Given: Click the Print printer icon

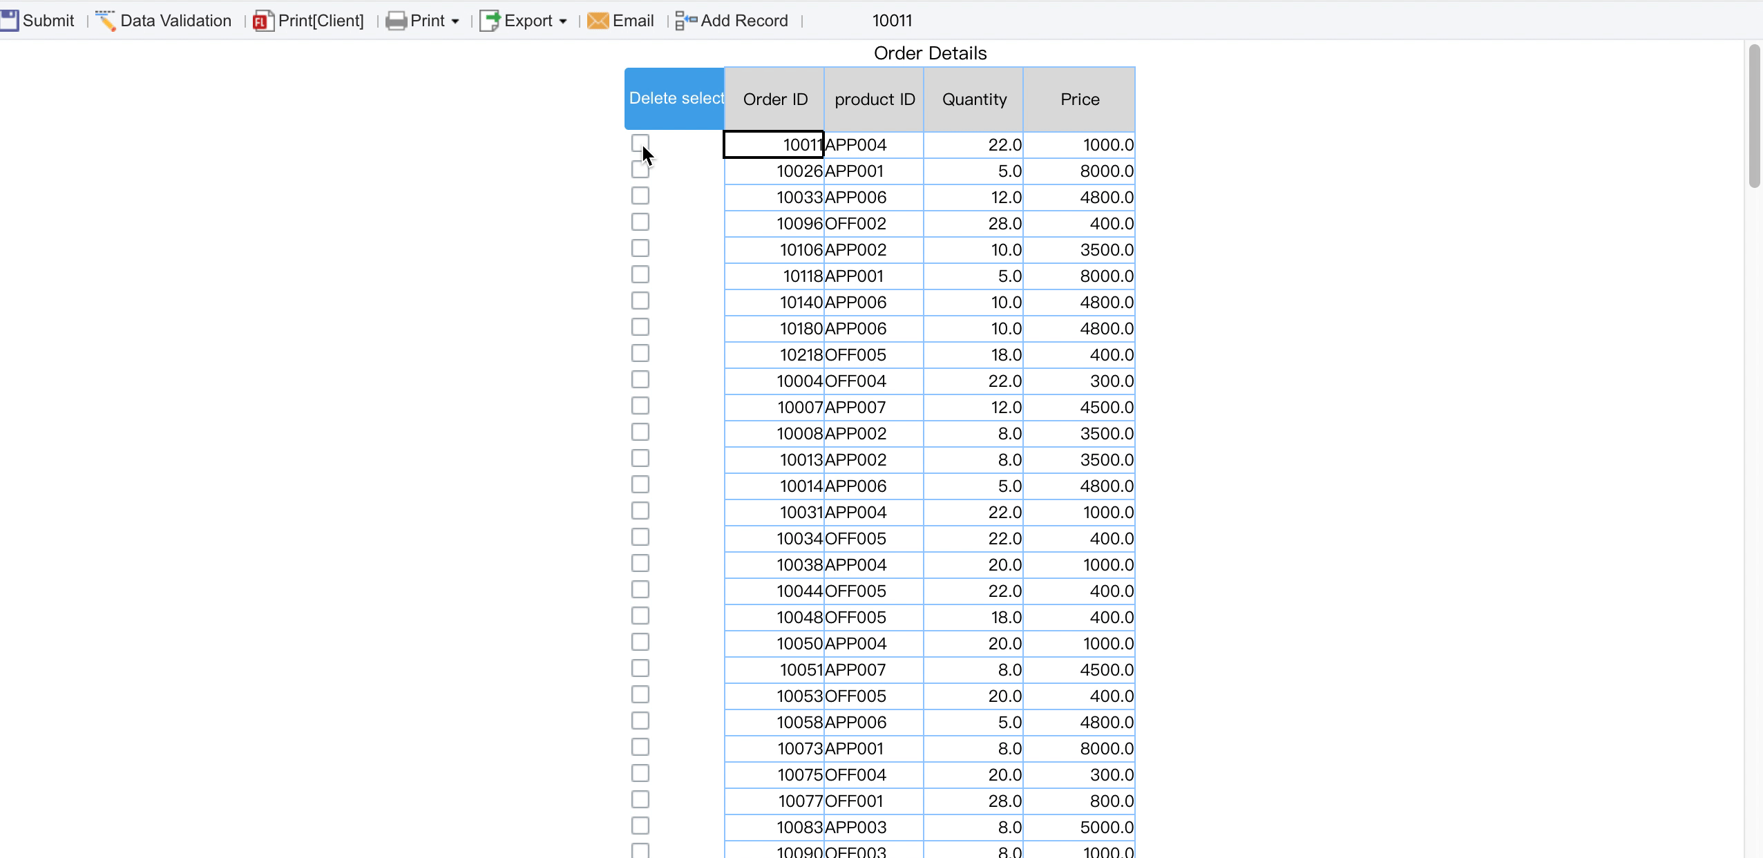Looking at the screenshot, I should click(396, 21).
